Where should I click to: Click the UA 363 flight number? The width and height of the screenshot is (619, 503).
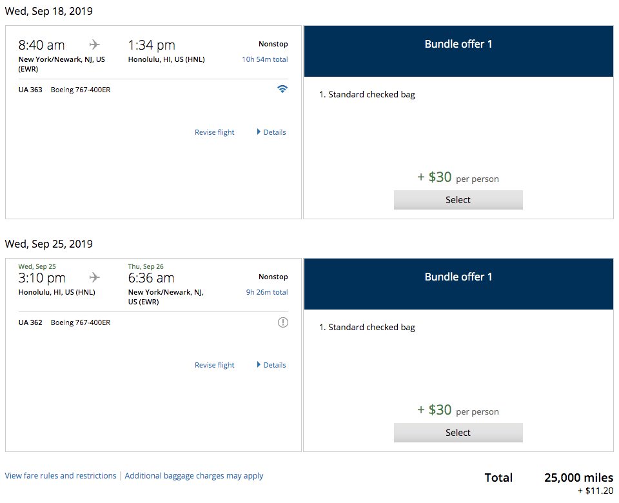[30, 90]
